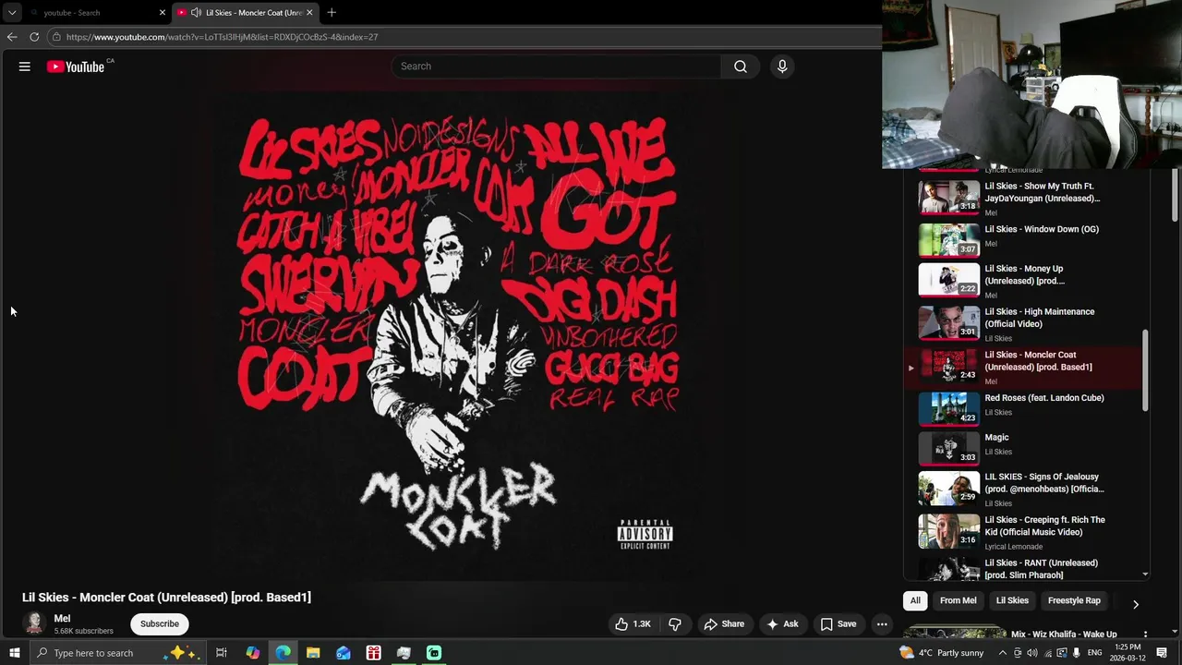The height and width of the screenshot is (665, 1182).
Task: Dislike the video with thumbs down
Action: click(675, 624)
